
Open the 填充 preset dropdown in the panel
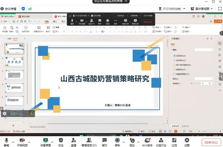tap(204, 50)
